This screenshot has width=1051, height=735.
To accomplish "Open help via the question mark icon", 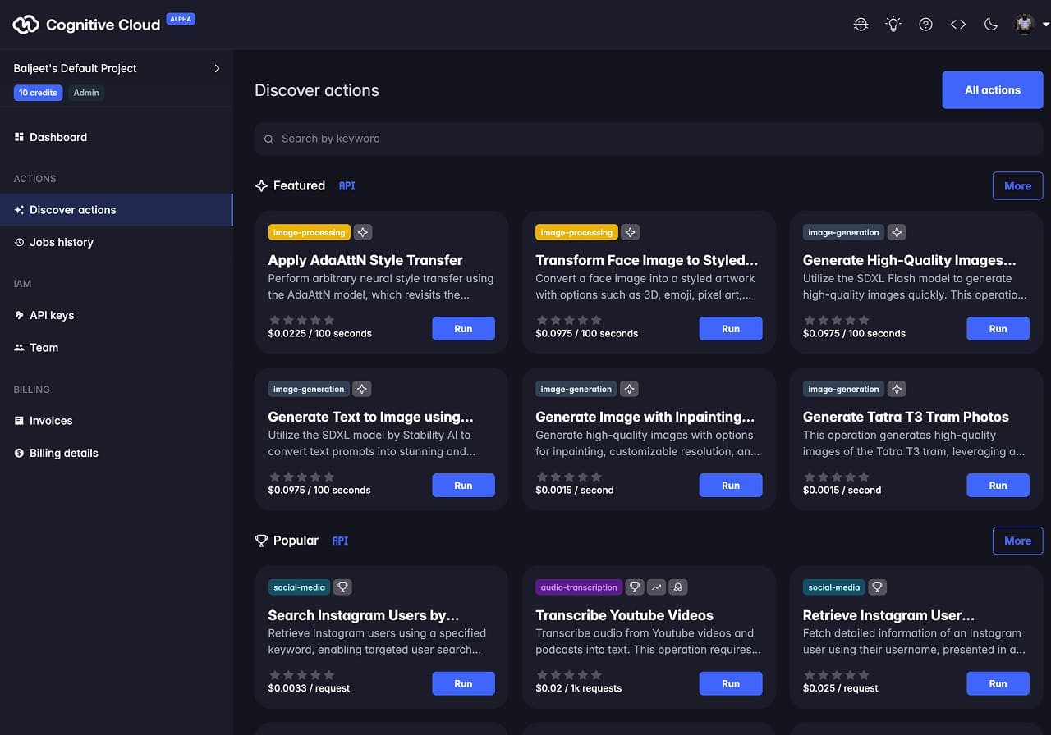I will tap(925, 24).
